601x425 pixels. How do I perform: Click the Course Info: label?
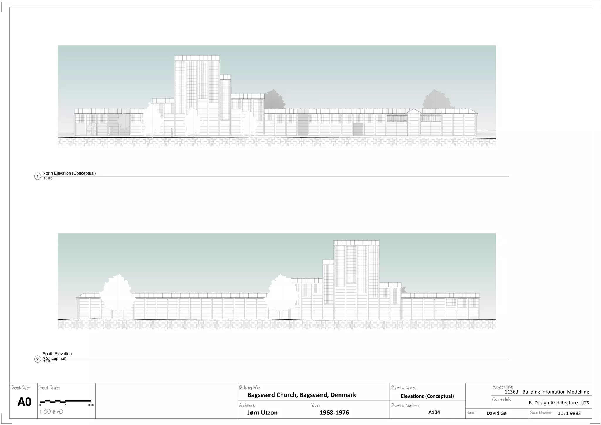pyautogui.click(x=502, y=399)
